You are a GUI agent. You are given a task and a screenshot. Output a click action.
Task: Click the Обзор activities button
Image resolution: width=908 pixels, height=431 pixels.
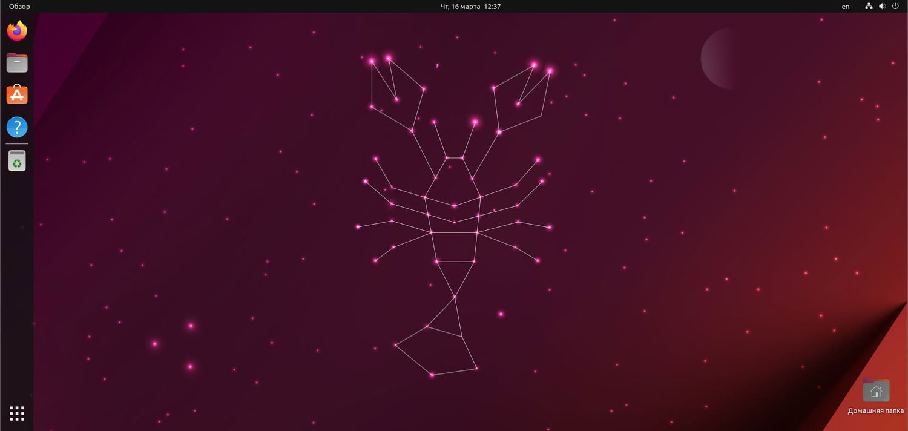(x=19, y=7)
